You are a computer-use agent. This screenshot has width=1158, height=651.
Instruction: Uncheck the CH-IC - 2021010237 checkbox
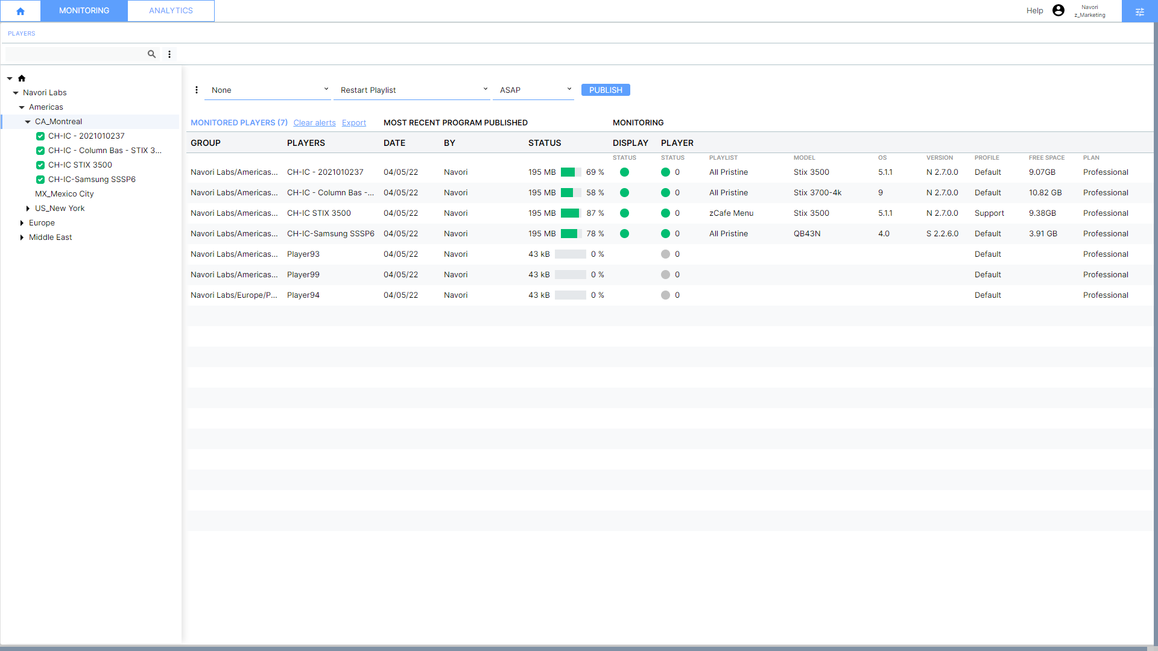(x=40, y=136)
